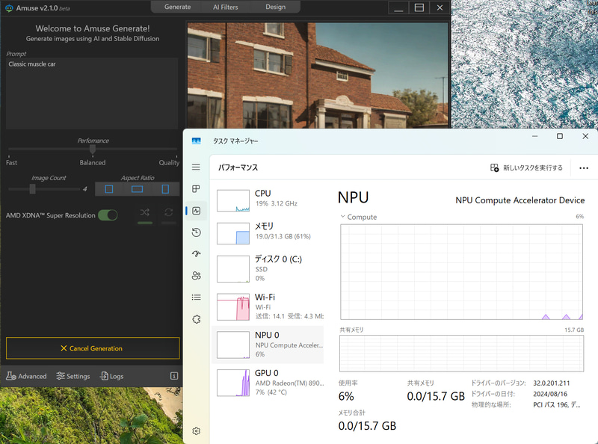Select portrait aspect ratio in Amuse

pyautogui.click(x=165, y=189)
